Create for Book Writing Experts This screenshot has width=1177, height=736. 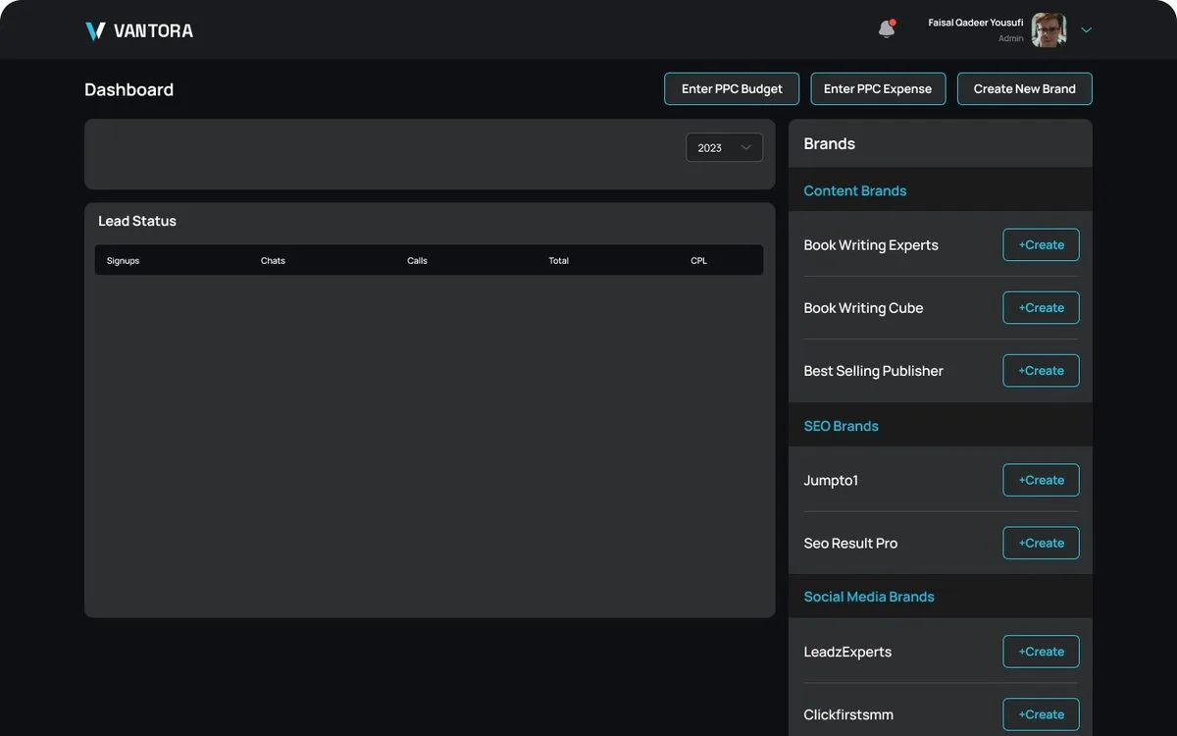pyautogui.click(x=1041, y=245)
